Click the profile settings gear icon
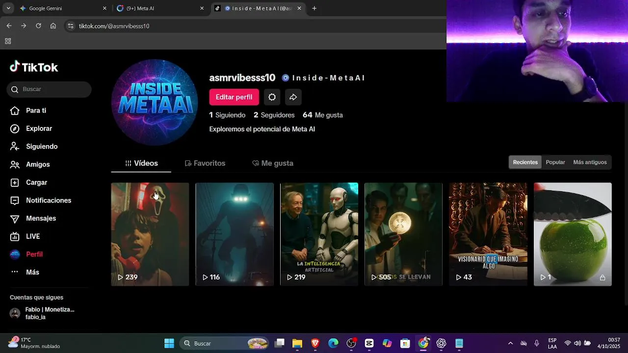 (x=272, y=97)
